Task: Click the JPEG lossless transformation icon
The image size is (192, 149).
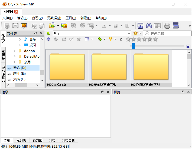Action: point(91,25)
